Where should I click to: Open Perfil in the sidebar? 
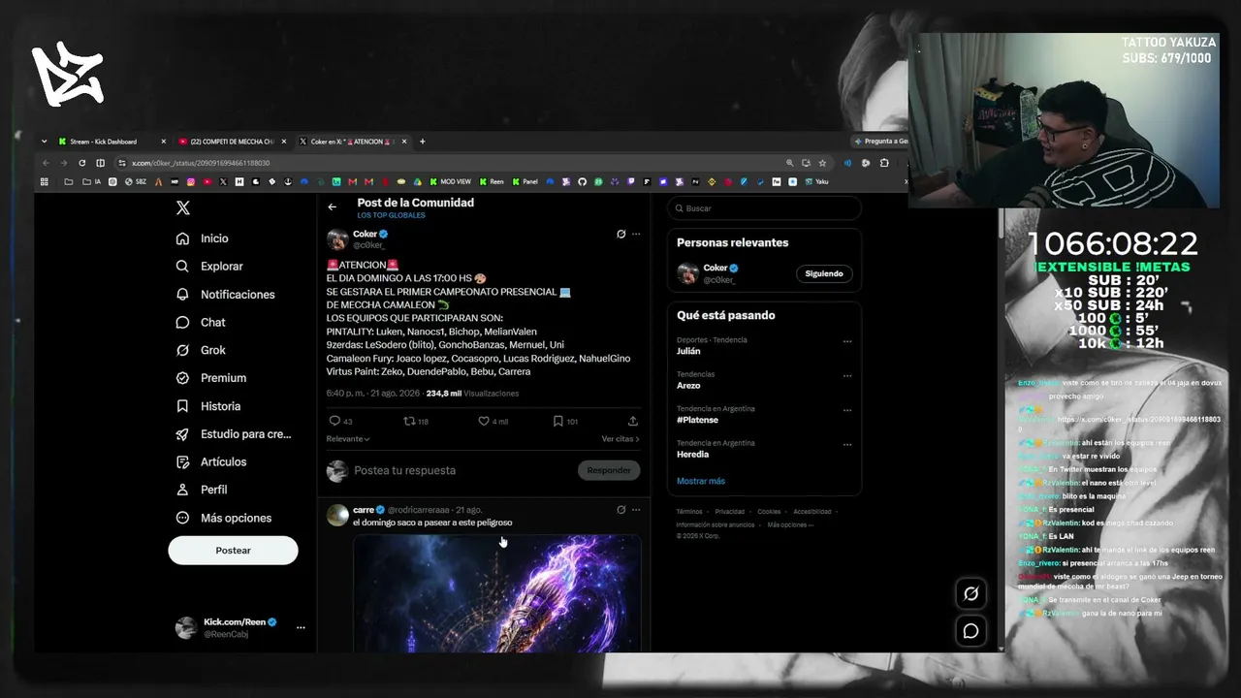pyautogui.click(x=202, y=491)
